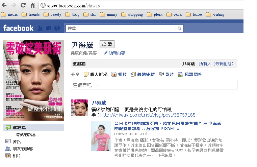Click the 尹海嵐 wall filter

click(188, 64)
